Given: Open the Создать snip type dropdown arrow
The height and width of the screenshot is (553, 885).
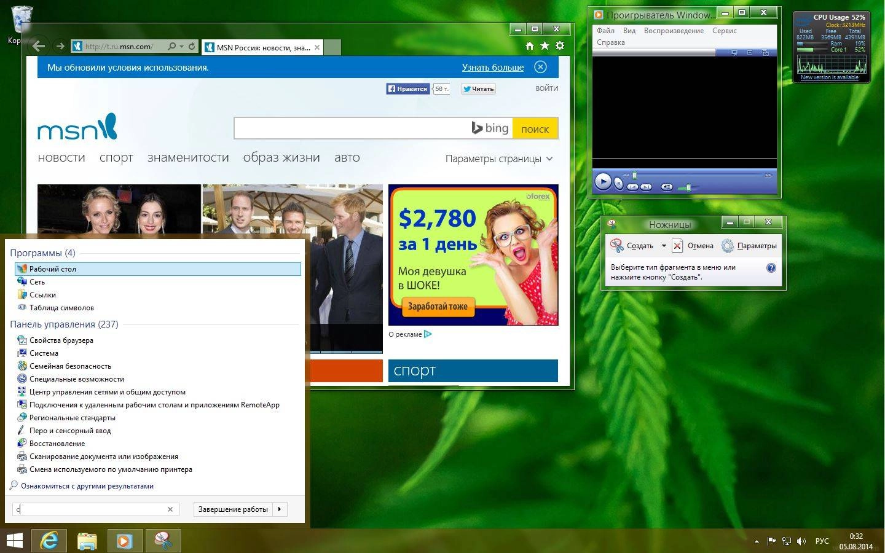Looking at the screenshot, I should point(664,246).
